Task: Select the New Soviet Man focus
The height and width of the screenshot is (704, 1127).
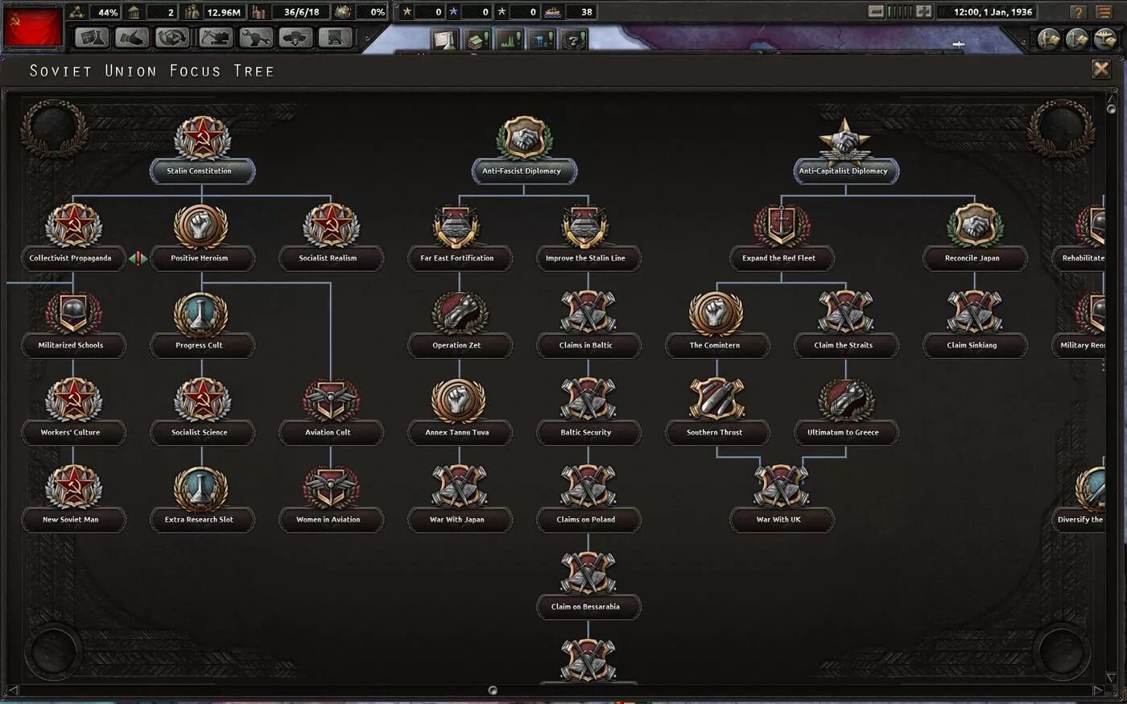Action: 73,498
